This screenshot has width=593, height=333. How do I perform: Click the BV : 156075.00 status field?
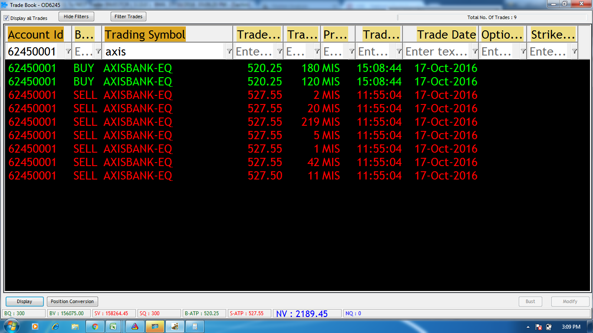(69, 313)
